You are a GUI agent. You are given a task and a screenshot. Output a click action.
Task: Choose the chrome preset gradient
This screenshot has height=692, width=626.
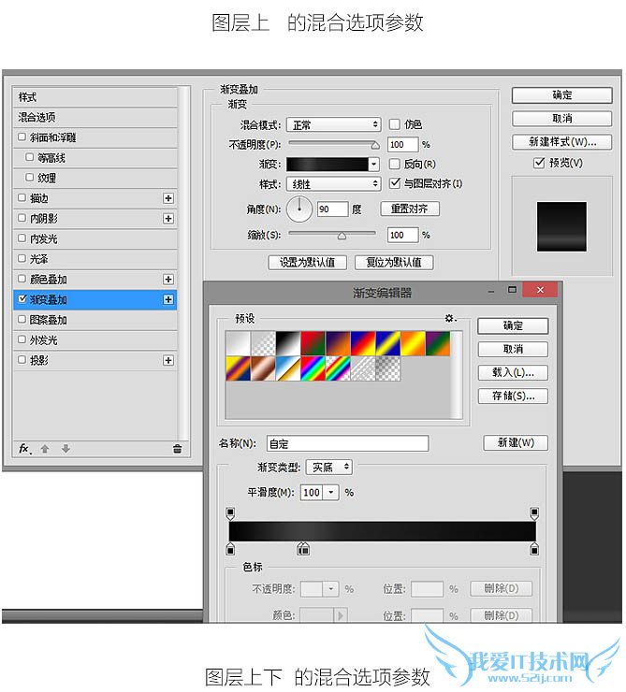pos(288,368)
